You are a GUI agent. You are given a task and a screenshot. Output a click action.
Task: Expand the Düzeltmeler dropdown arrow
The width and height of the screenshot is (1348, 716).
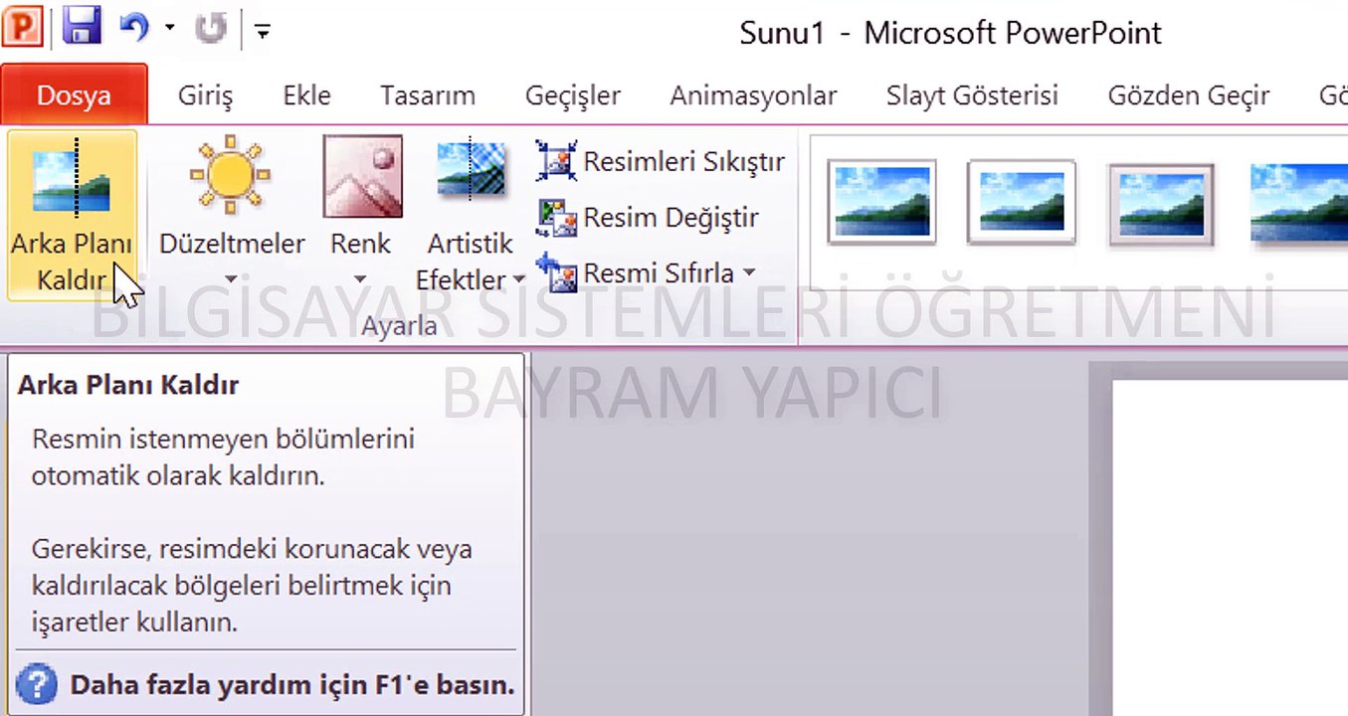point(231,280)
